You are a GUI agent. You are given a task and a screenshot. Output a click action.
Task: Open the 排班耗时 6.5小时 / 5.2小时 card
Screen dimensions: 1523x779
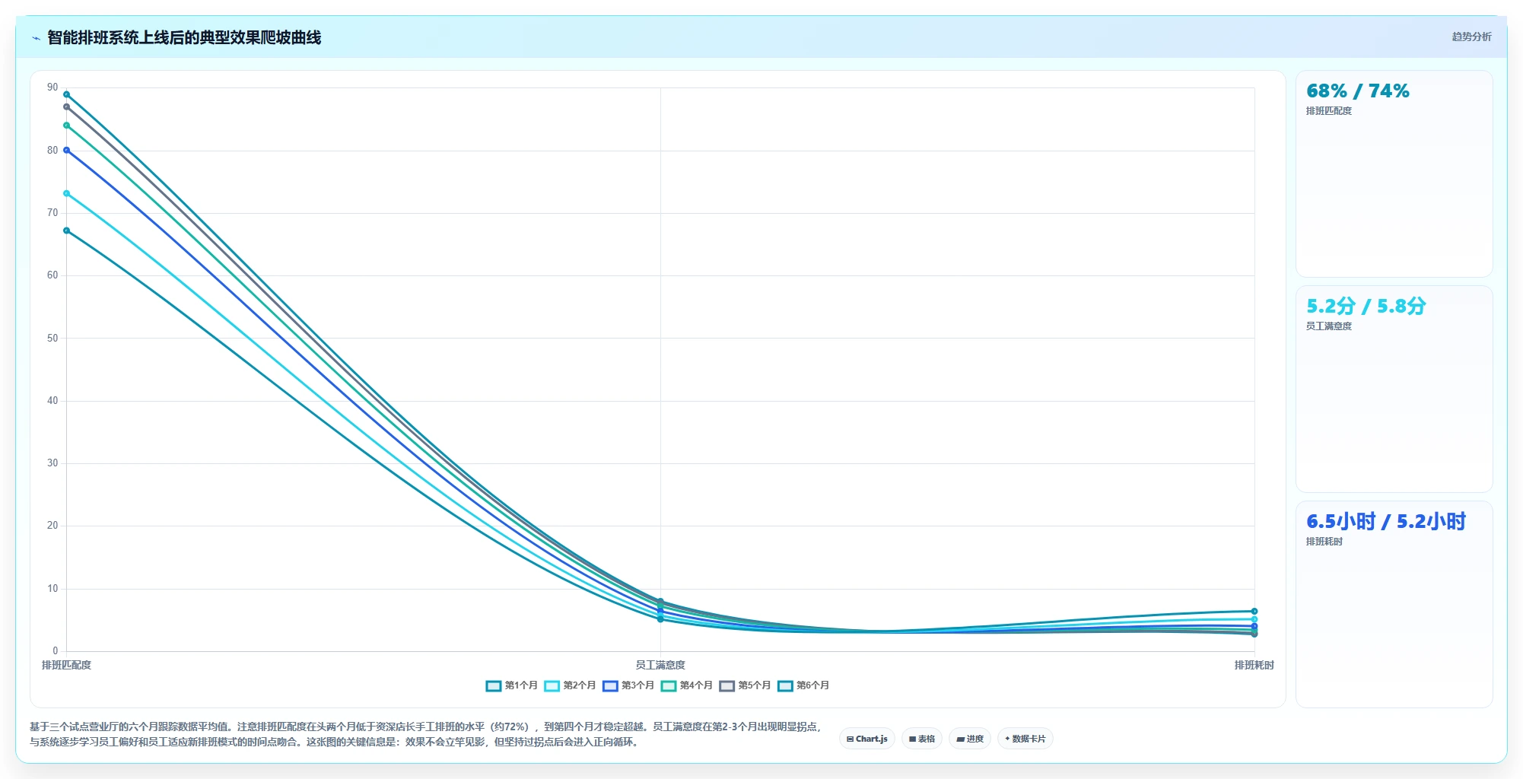pyautogui.click(x=1394, y=604)
